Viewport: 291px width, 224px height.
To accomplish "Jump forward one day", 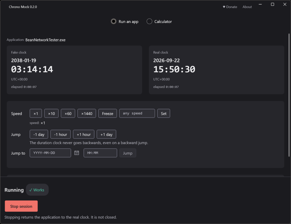I will pos(106,134).
